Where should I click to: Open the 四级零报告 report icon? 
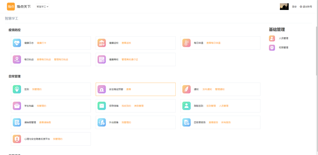click(x=186, y=122)
